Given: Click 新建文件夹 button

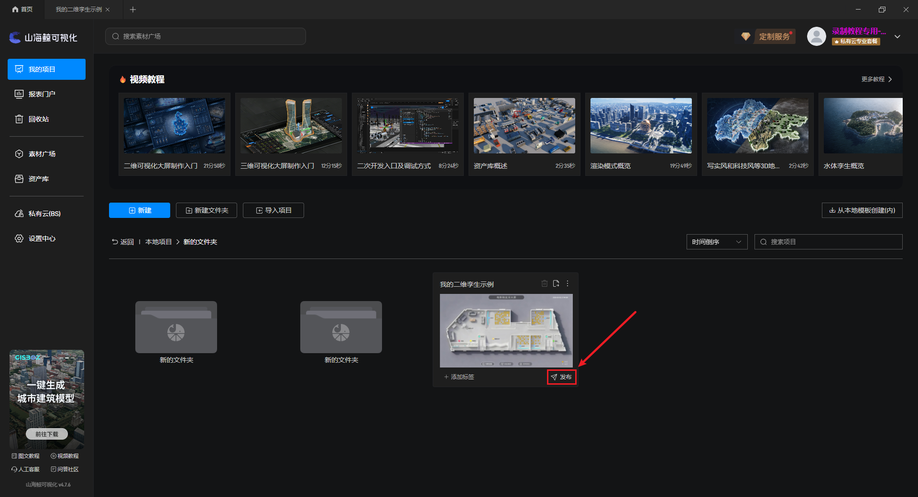Looking at the screenshot, I should (207, 210).
